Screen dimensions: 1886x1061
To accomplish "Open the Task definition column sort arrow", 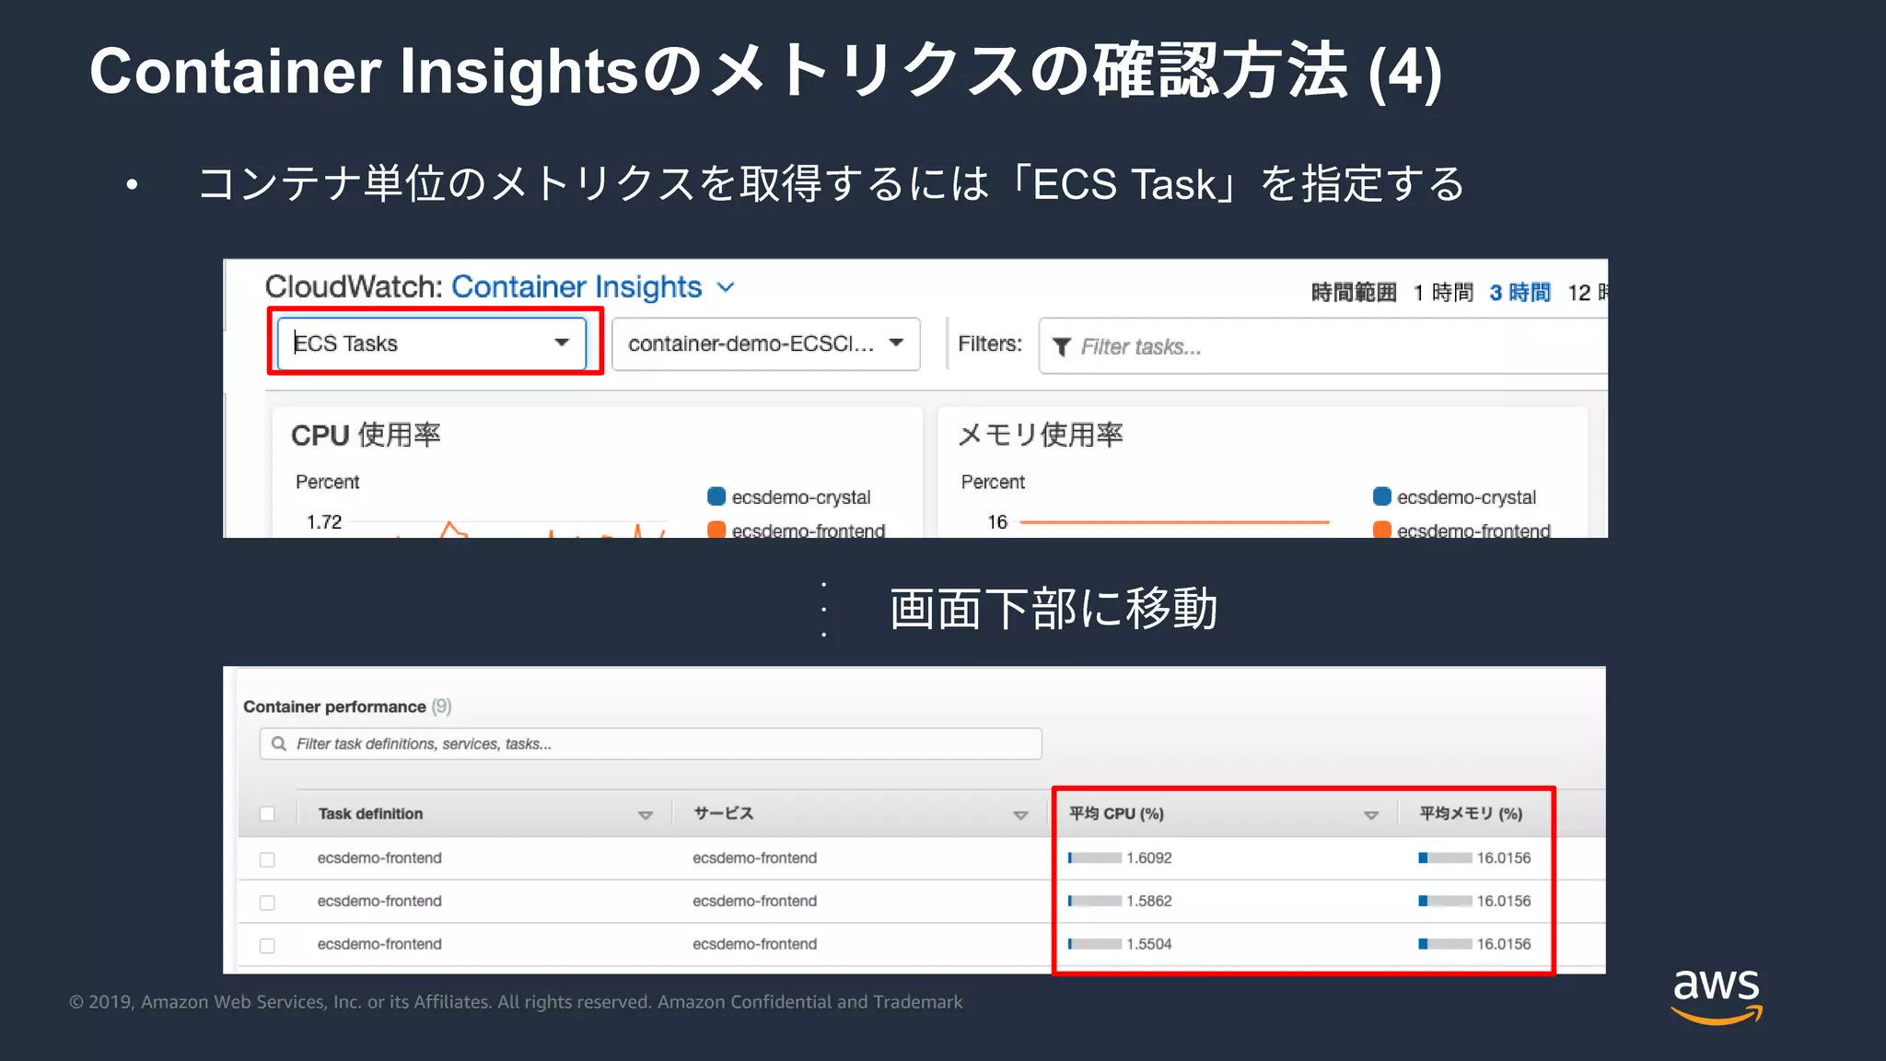I will tap(646, 815).
